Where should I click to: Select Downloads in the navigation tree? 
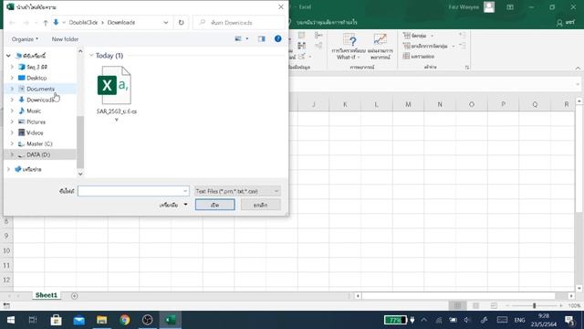40,100
